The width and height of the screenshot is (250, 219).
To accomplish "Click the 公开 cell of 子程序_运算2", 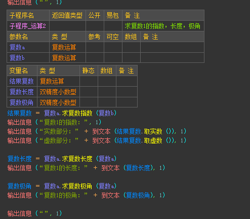I will [95, 26].
